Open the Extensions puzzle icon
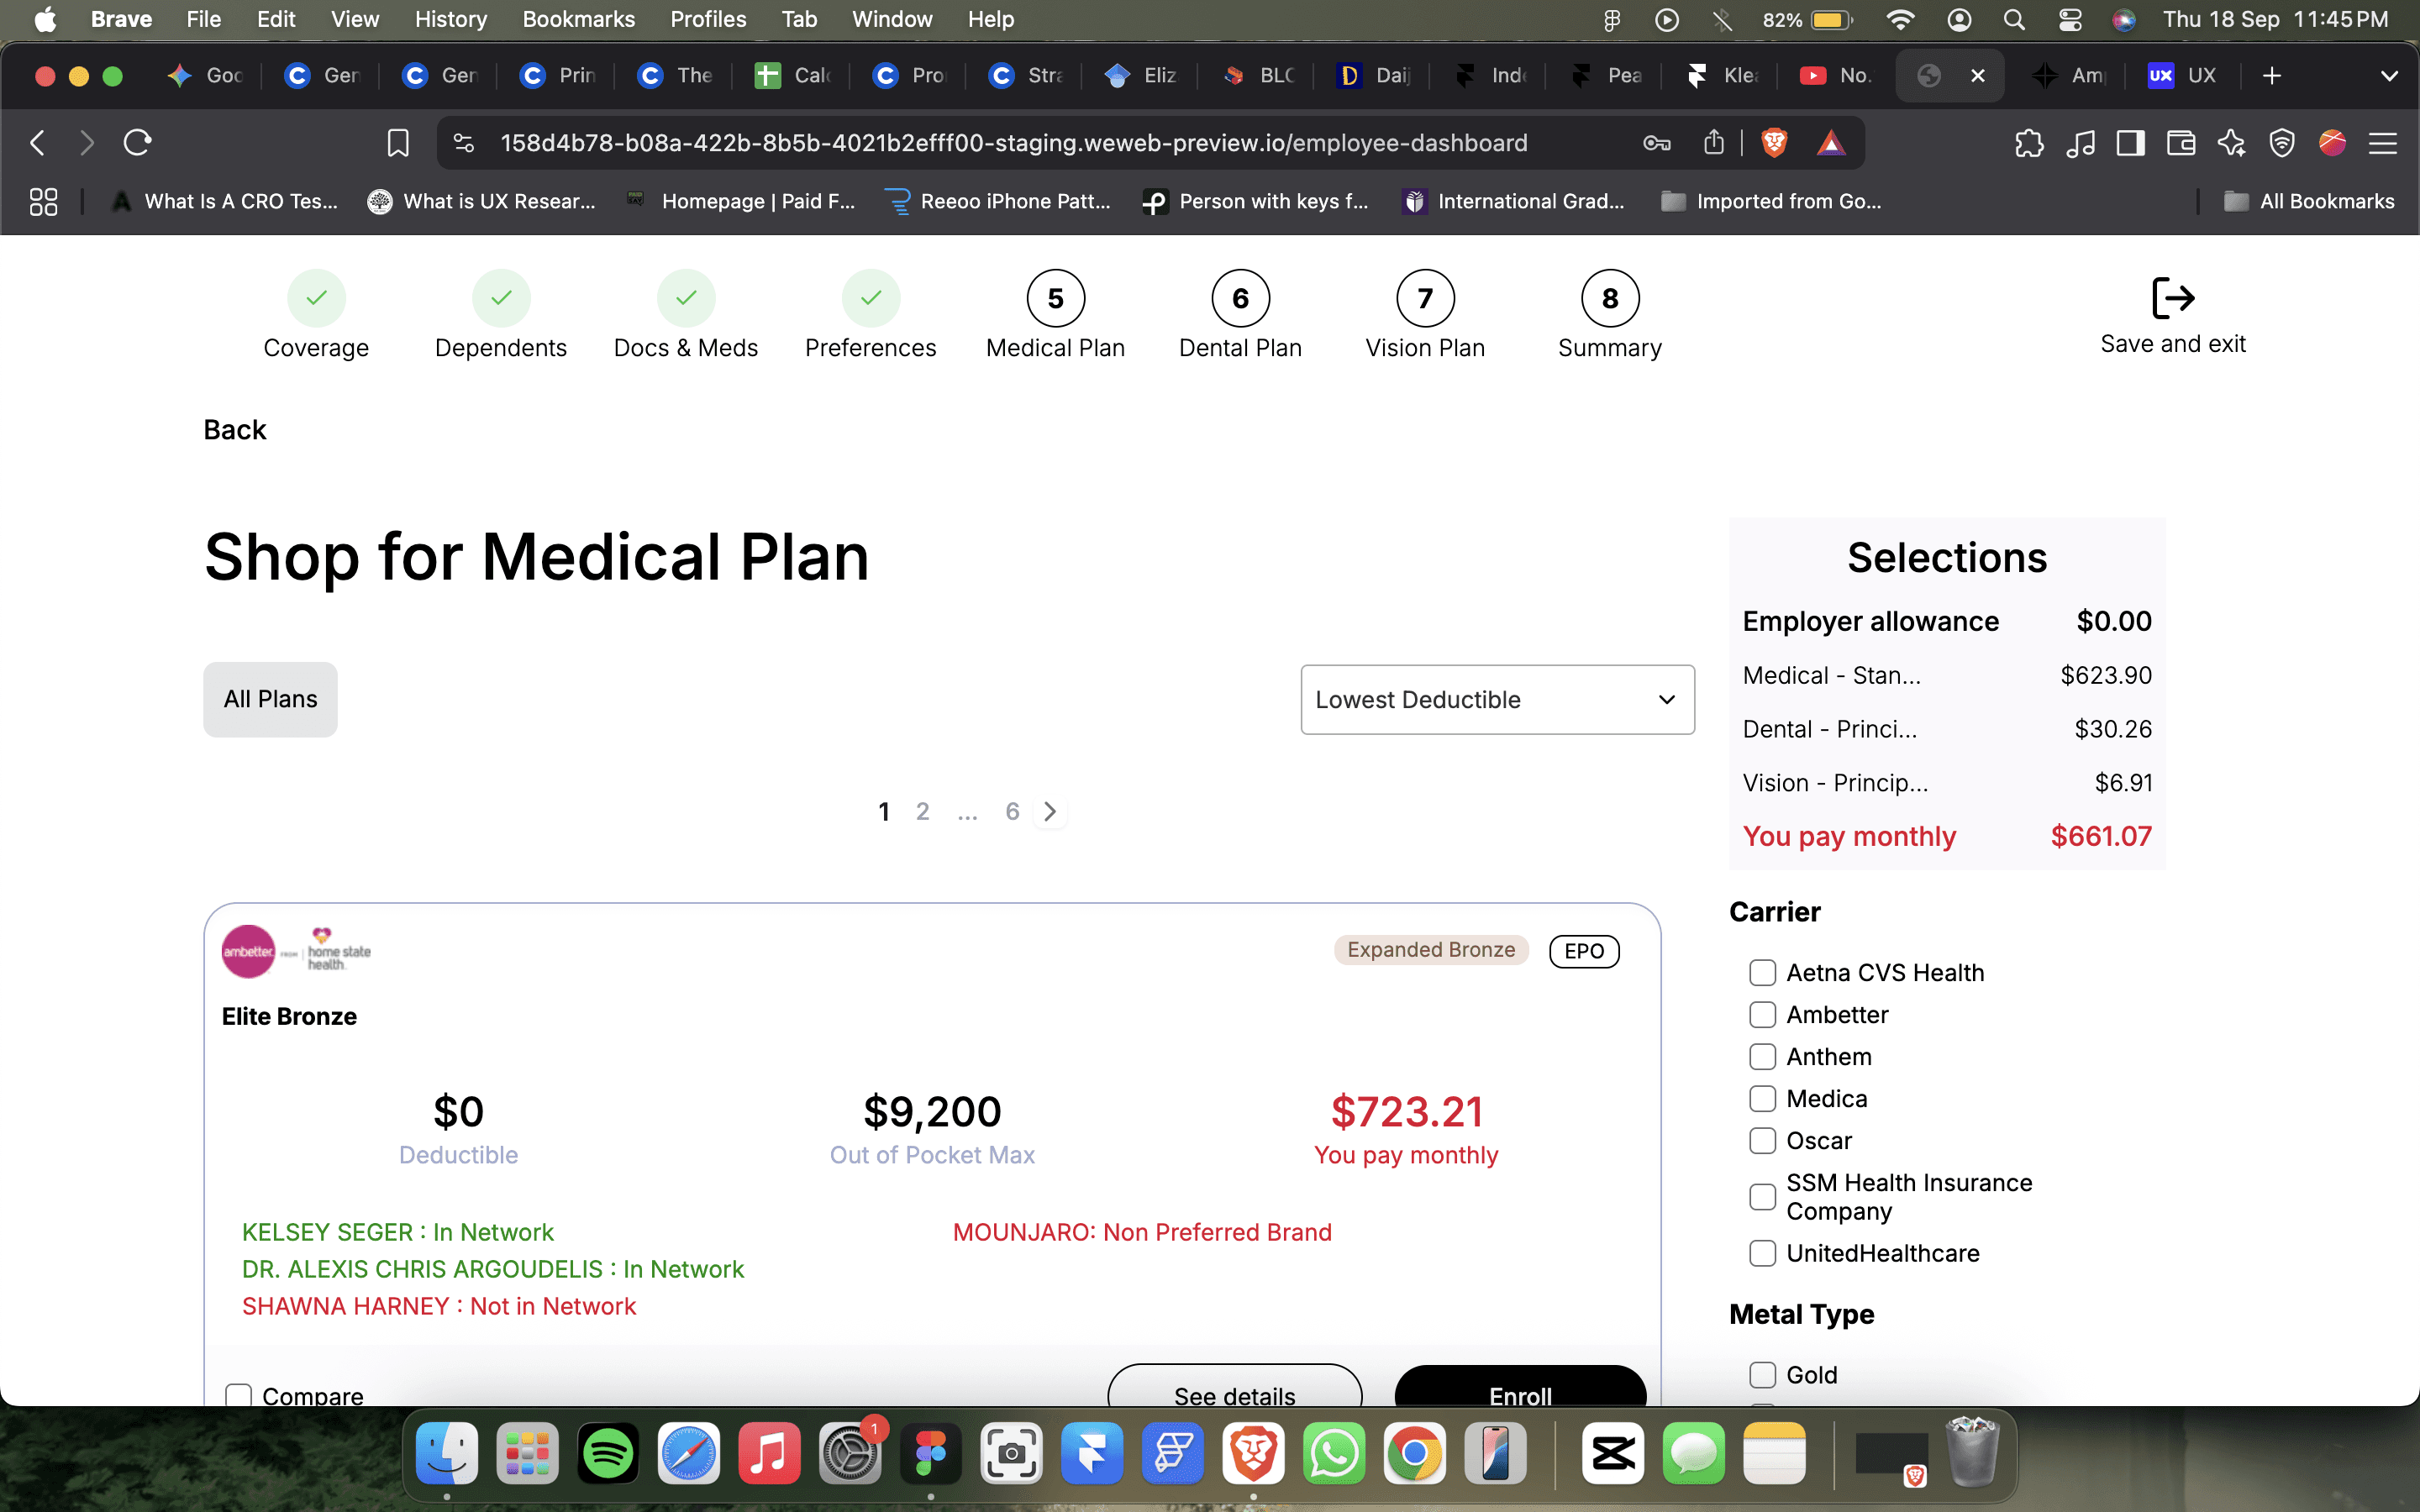 2029,143
